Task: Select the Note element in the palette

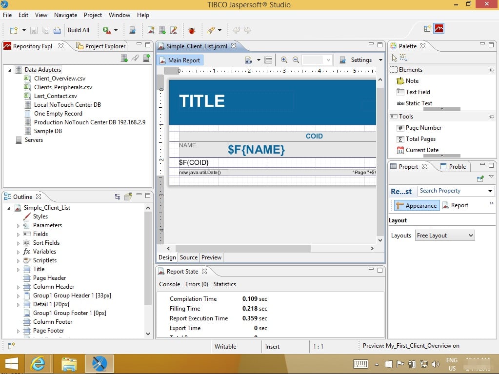Action: click(x=412, y=81)
